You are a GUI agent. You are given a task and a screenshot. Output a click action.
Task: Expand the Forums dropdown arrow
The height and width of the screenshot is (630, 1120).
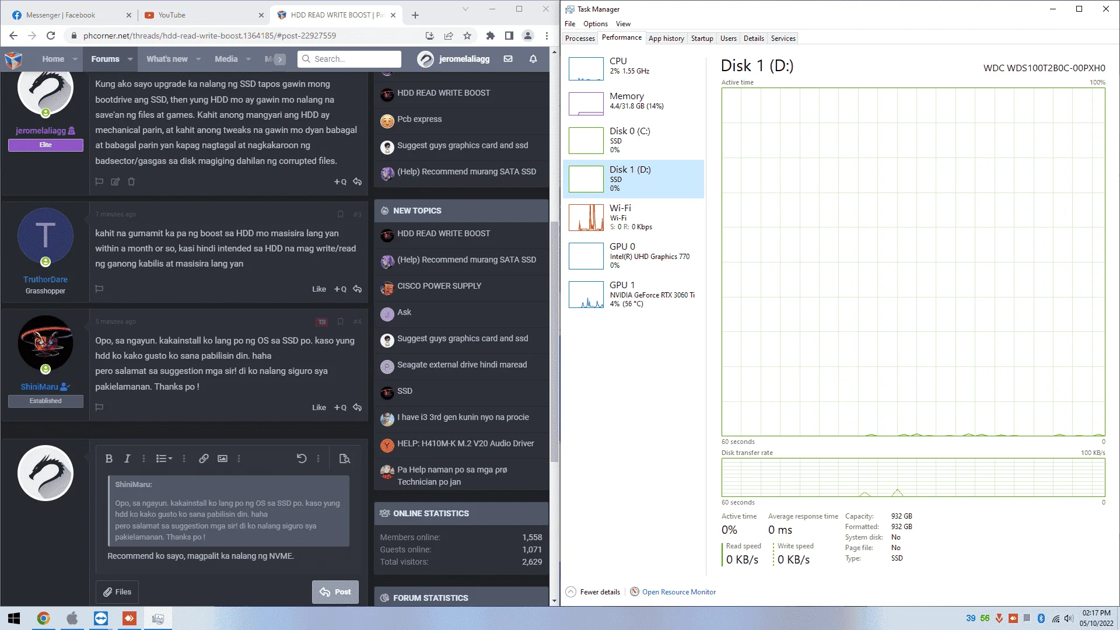pos(130,59)
